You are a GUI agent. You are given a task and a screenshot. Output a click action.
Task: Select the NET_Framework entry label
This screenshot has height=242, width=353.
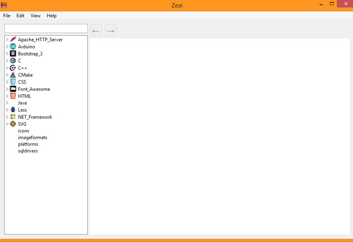(x=35, y=117)
